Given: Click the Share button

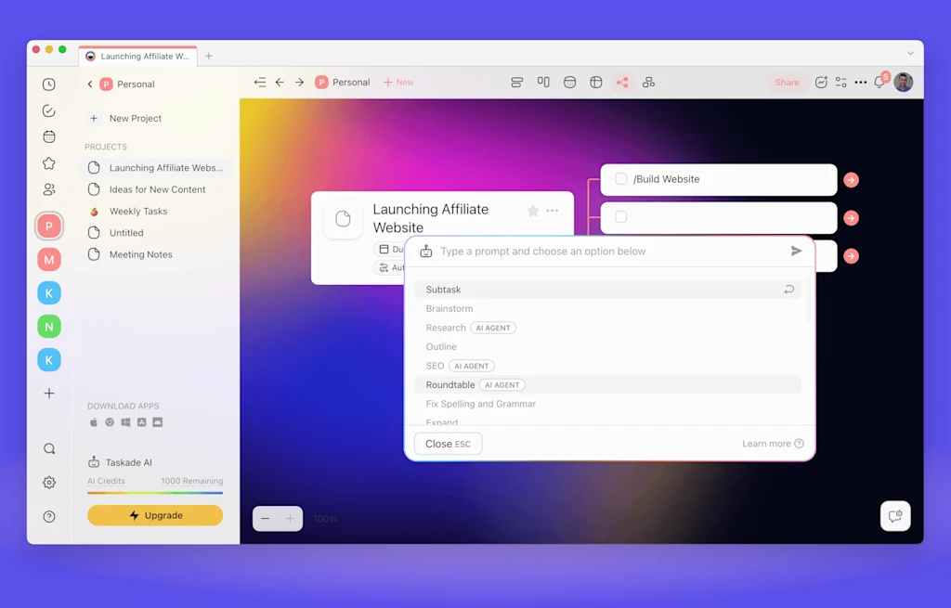Looking at the screenshot, I should 787,83.
